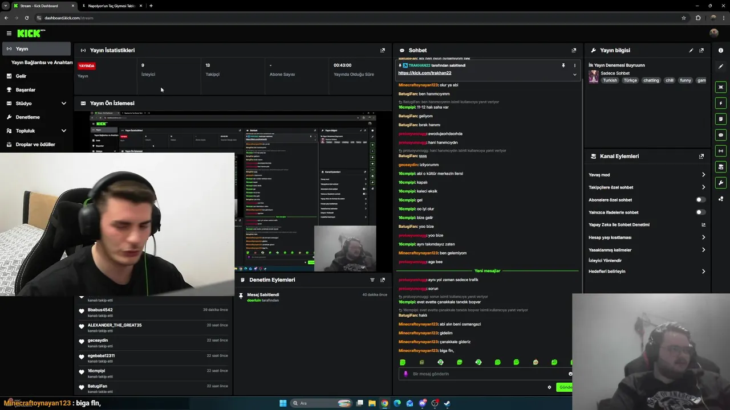This screenshot has width=730, height=410.
Task: Open Steam from the taskbar
Action: [447, 403]
